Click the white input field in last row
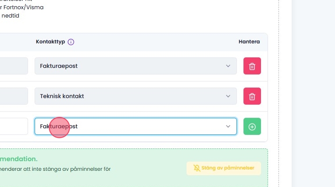The width and height of the screenshot is (335, 187). 13,126
